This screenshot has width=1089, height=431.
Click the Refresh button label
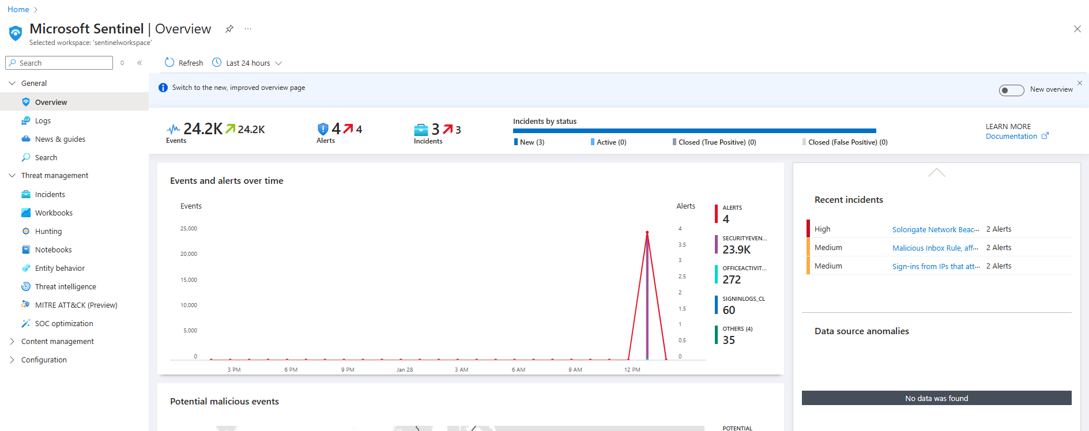pyautogui.click(x=191, y=63)
